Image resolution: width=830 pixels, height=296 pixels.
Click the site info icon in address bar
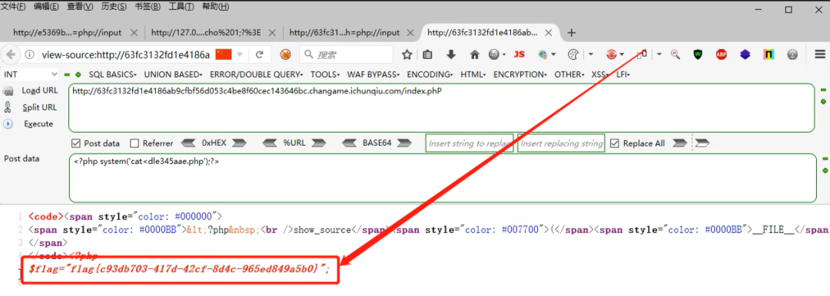30,54
